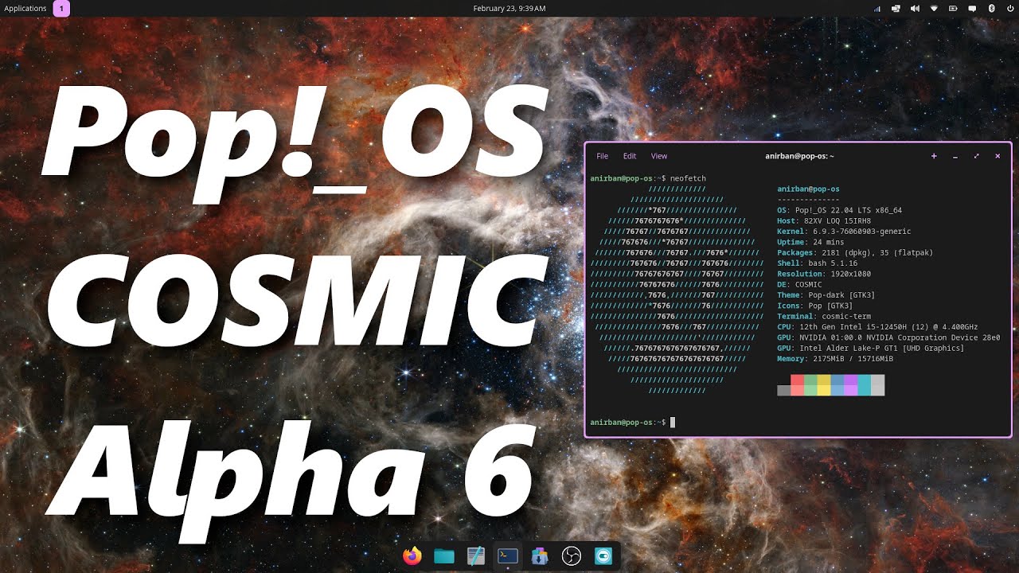The height and width of the screenshot is (573, 1019).
Task: Open the terminal View menu
Action: (x=659, y=156)
